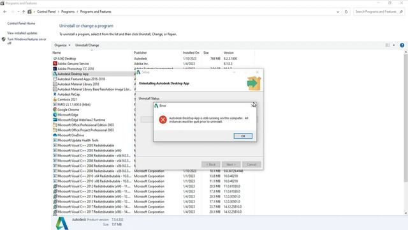408x230 pixels.
Task: Refresh the Programs and Features view
Action: tap(346, 11)
